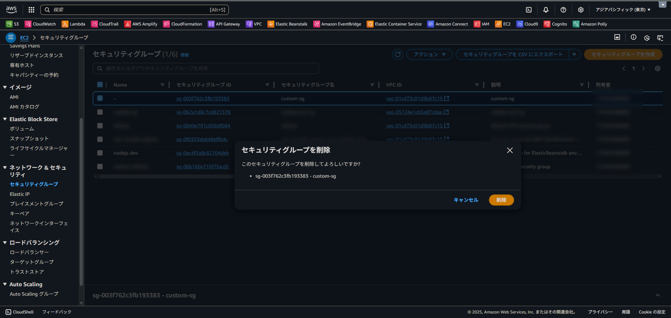Viewport: 671px width, 318px height.
Task: Toggle the hamburger navigation menu
Action: point(11,37)
